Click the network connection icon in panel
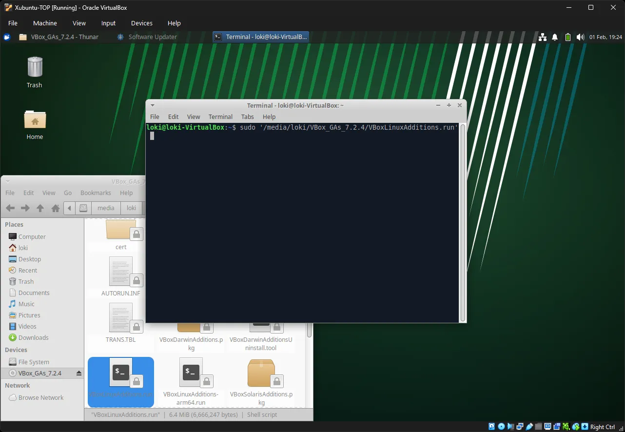Image resolution: width=625 pixels, height=432 pixels. click(x=542, y=37)
